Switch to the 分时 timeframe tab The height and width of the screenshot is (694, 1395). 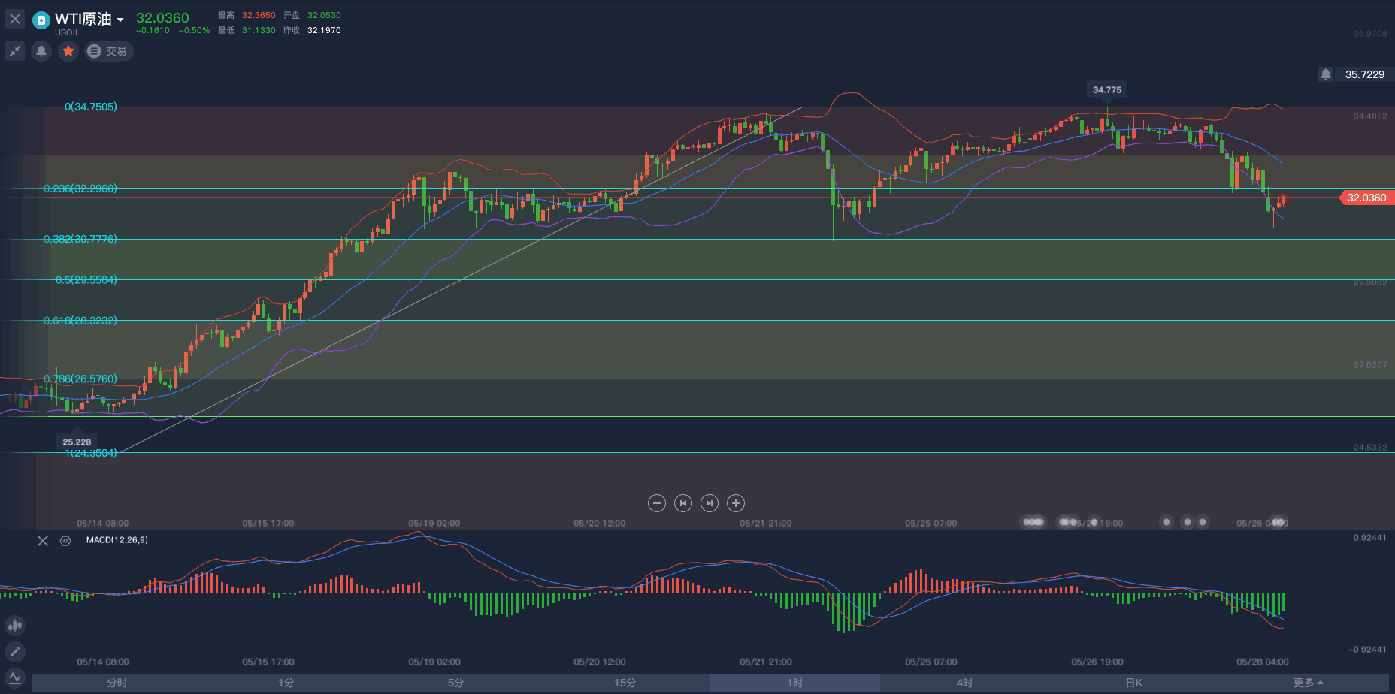click(117, 683)
